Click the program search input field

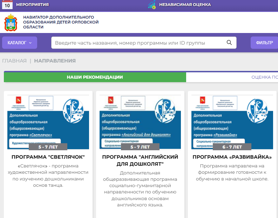138,43
